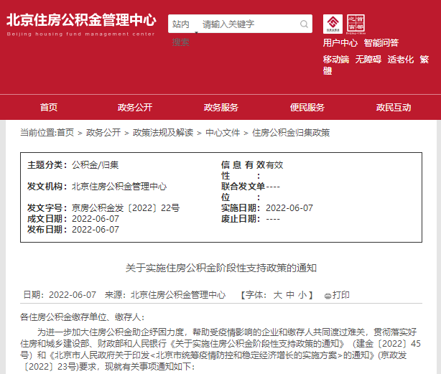Screen dimensions: 441x374
Task: Click the 打印 print link
Action: pyautogui.click(x=341, y=295)
